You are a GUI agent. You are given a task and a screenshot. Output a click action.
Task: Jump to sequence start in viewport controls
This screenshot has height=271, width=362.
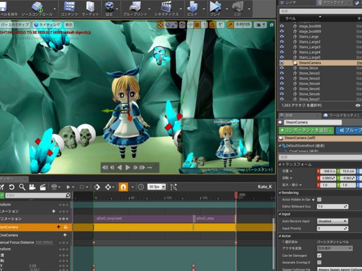(x=105, y=168)
